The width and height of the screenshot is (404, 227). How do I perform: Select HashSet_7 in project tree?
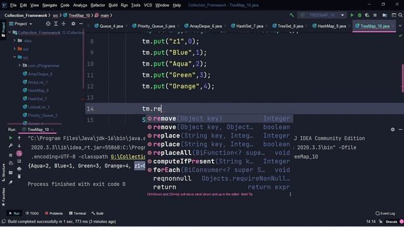point(37,99)
